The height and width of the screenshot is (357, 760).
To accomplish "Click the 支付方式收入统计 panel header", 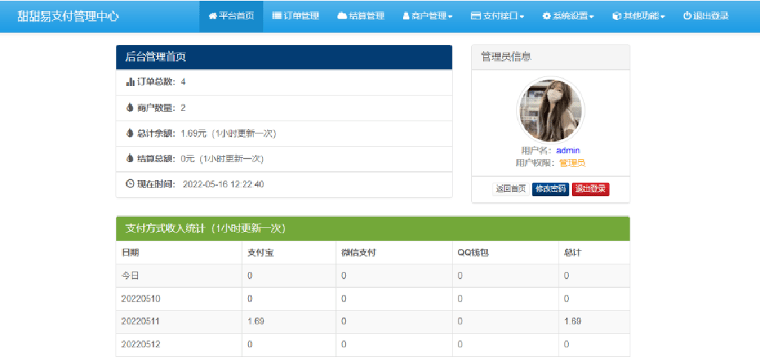I will [x=373, y=229].
